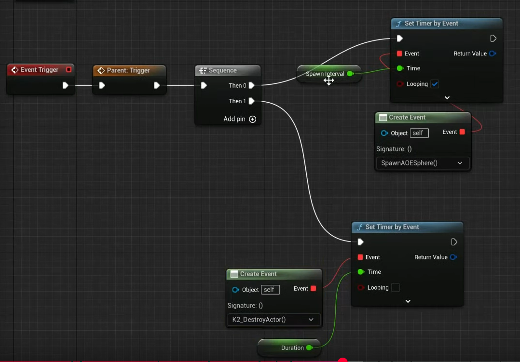520x362 pixels.
Task: Enable Looping on the bottom Set Timer node
Action: (x=395, y=288)
